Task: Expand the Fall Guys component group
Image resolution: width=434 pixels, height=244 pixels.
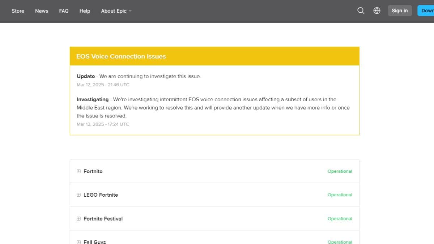Action: [79, 241]
